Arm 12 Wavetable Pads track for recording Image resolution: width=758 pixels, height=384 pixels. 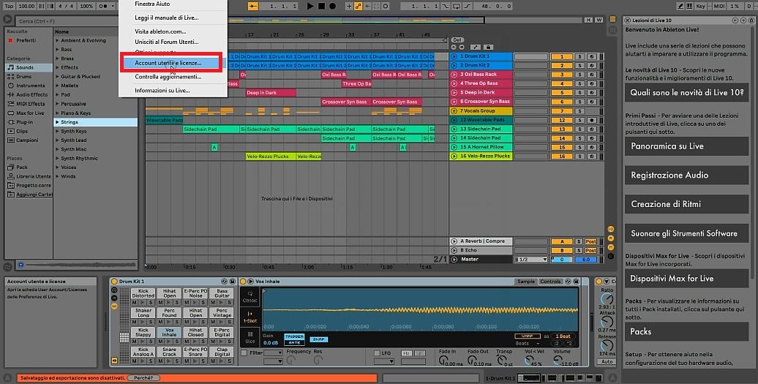pos(591,120)
